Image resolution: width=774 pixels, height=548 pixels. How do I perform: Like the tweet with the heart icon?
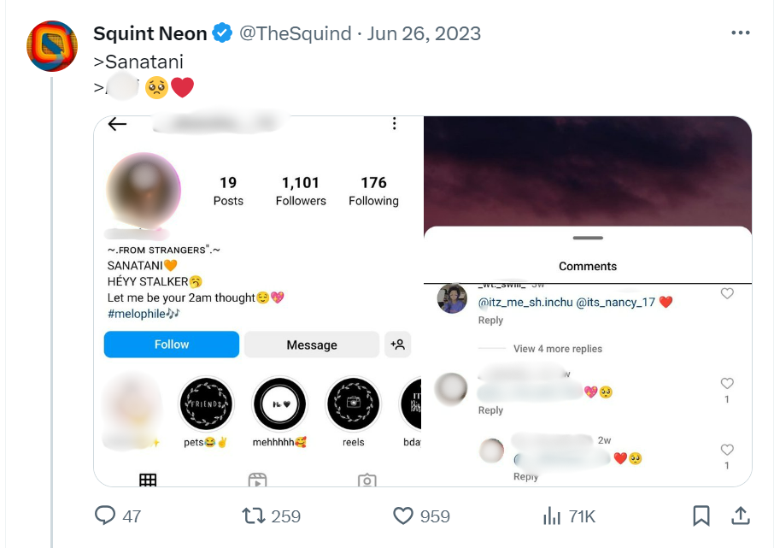click(402, 516)
